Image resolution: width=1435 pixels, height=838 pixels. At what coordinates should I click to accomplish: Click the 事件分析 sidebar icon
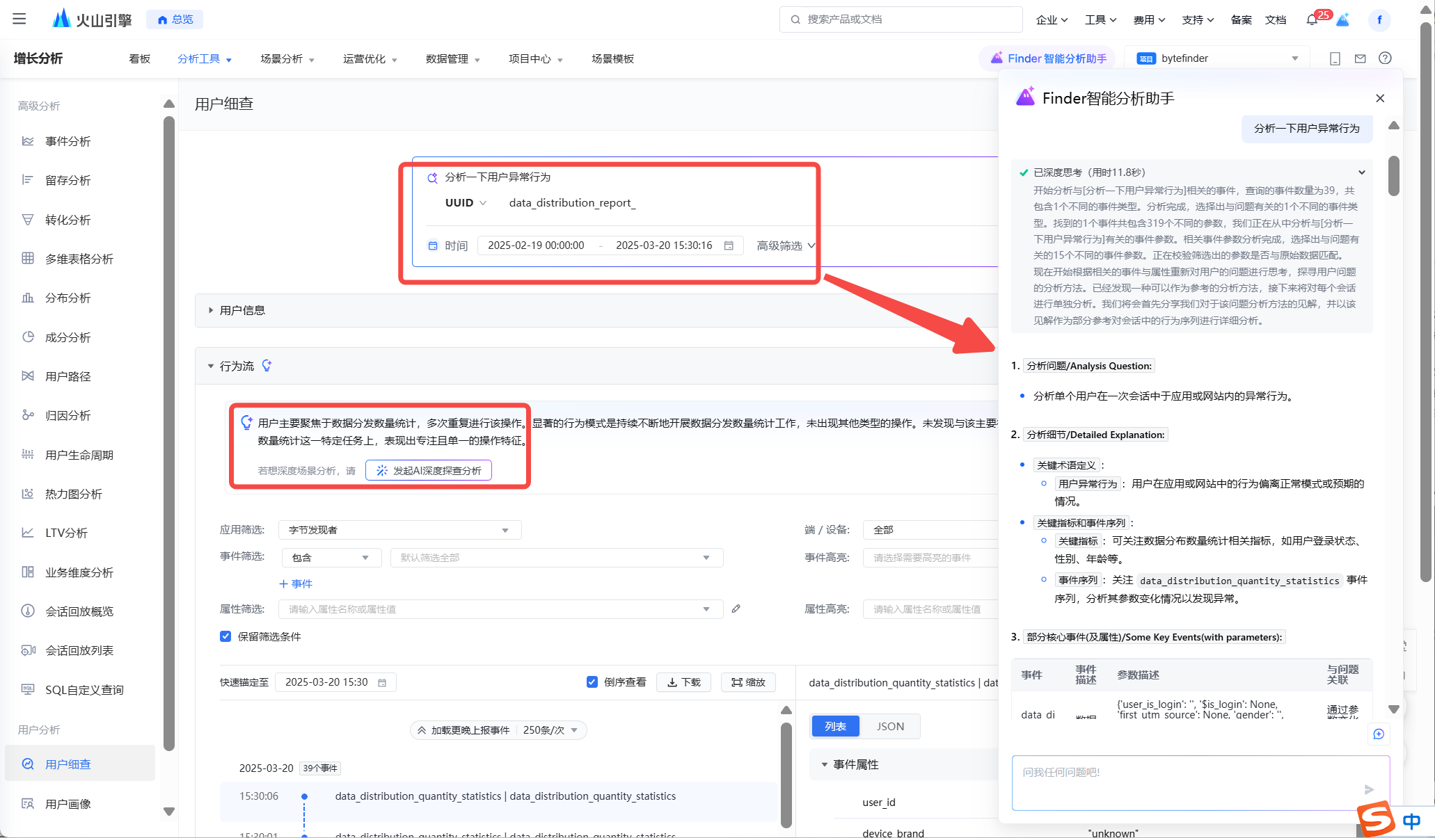coord(28,141)
